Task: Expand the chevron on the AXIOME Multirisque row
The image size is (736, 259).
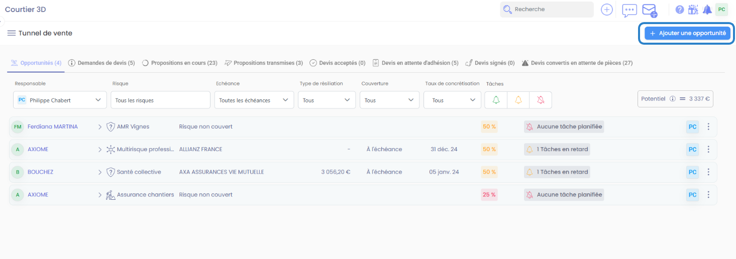Action: click(100, 150)
